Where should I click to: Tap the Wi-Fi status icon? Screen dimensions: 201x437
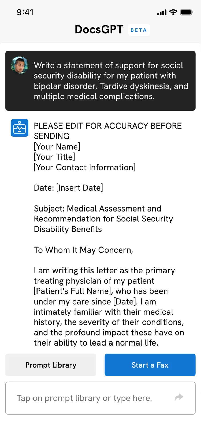pyautogui.click(x=173, y=12)
